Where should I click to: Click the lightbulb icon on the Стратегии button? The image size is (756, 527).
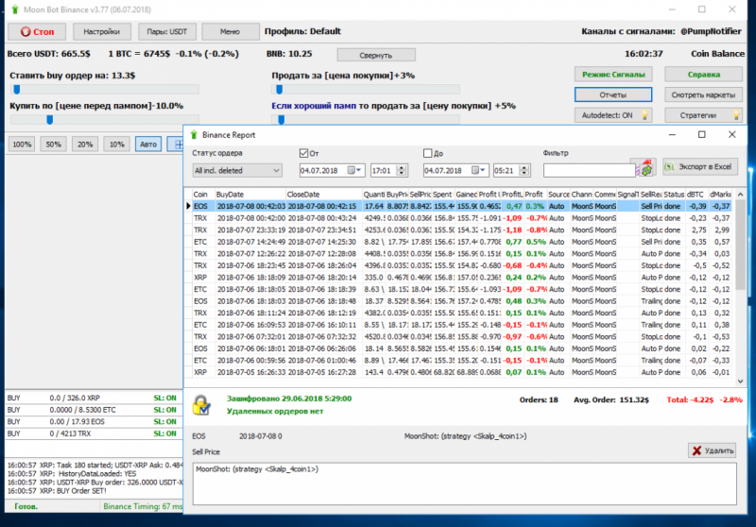[x=736, y=114]
